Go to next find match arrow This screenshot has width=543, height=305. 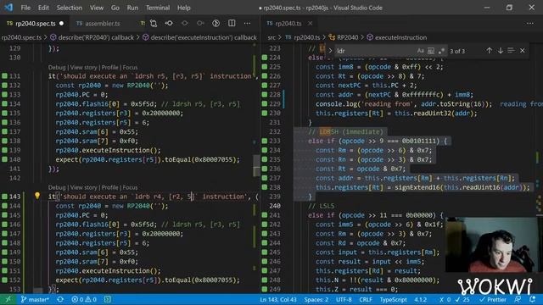coord(500,51)
